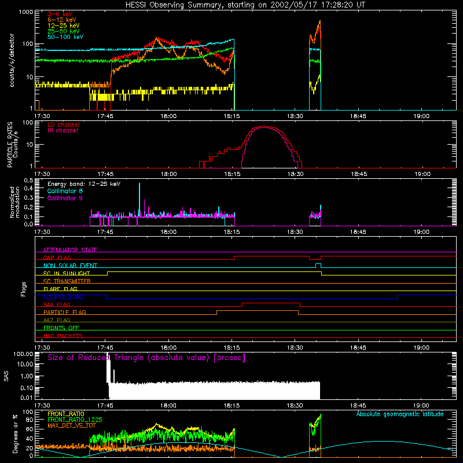
Task: Click the 'Absolute geomagnetic latitude' label
Action: (x=400, y=414)
